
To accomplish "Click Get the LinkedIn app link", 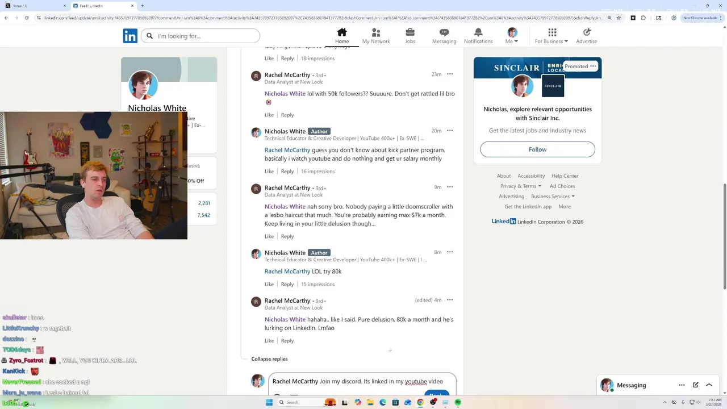I will (528, 206).
